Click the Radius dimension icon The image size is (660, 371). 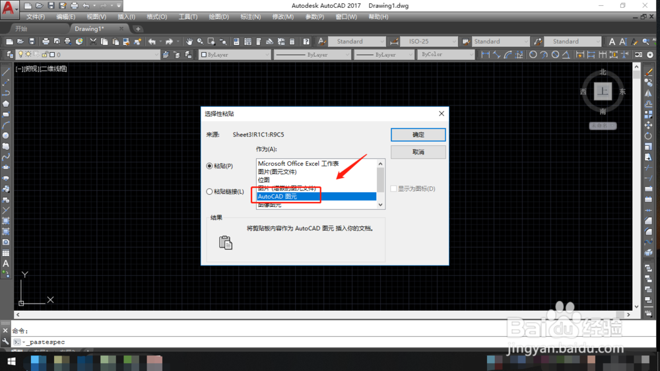pyautogui.click(x=533, y=54)
